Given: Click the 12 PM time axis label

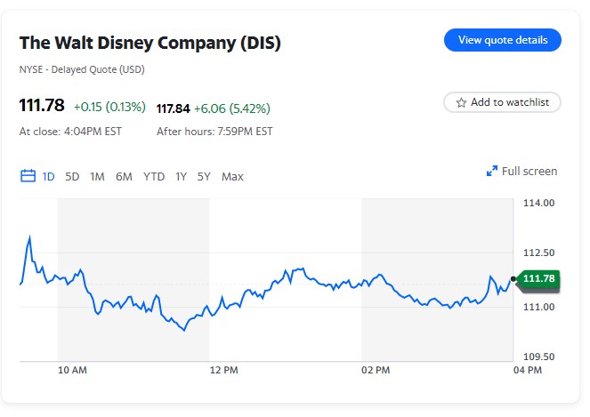Looking at the screenshot, I should click(223, 370).
